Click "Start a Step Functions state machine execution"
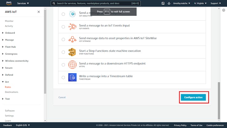This screenshot has height=128, width=227. click(x=110, y=51)
